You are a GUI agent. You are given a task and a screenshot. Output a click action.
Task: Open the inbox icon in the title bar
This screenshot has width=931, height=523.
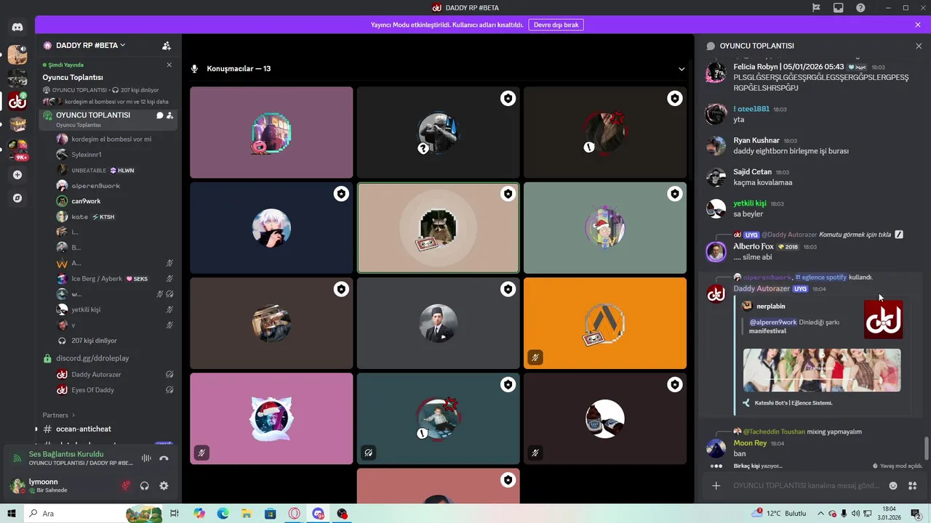coord(839,7)
